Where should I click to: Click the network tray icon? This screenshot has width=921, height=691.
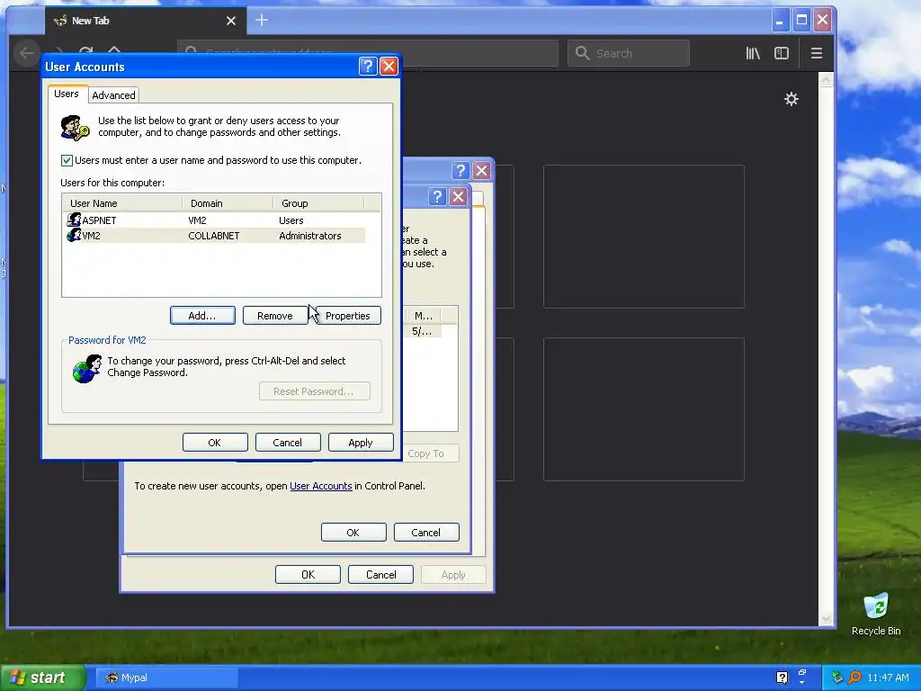pos(837,678)
